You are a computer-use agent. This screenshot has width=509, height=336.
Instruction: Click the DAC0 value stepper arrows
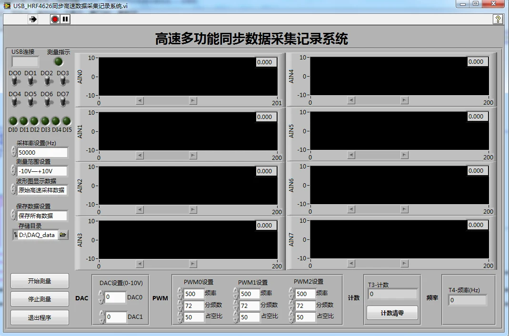[101, 297]
